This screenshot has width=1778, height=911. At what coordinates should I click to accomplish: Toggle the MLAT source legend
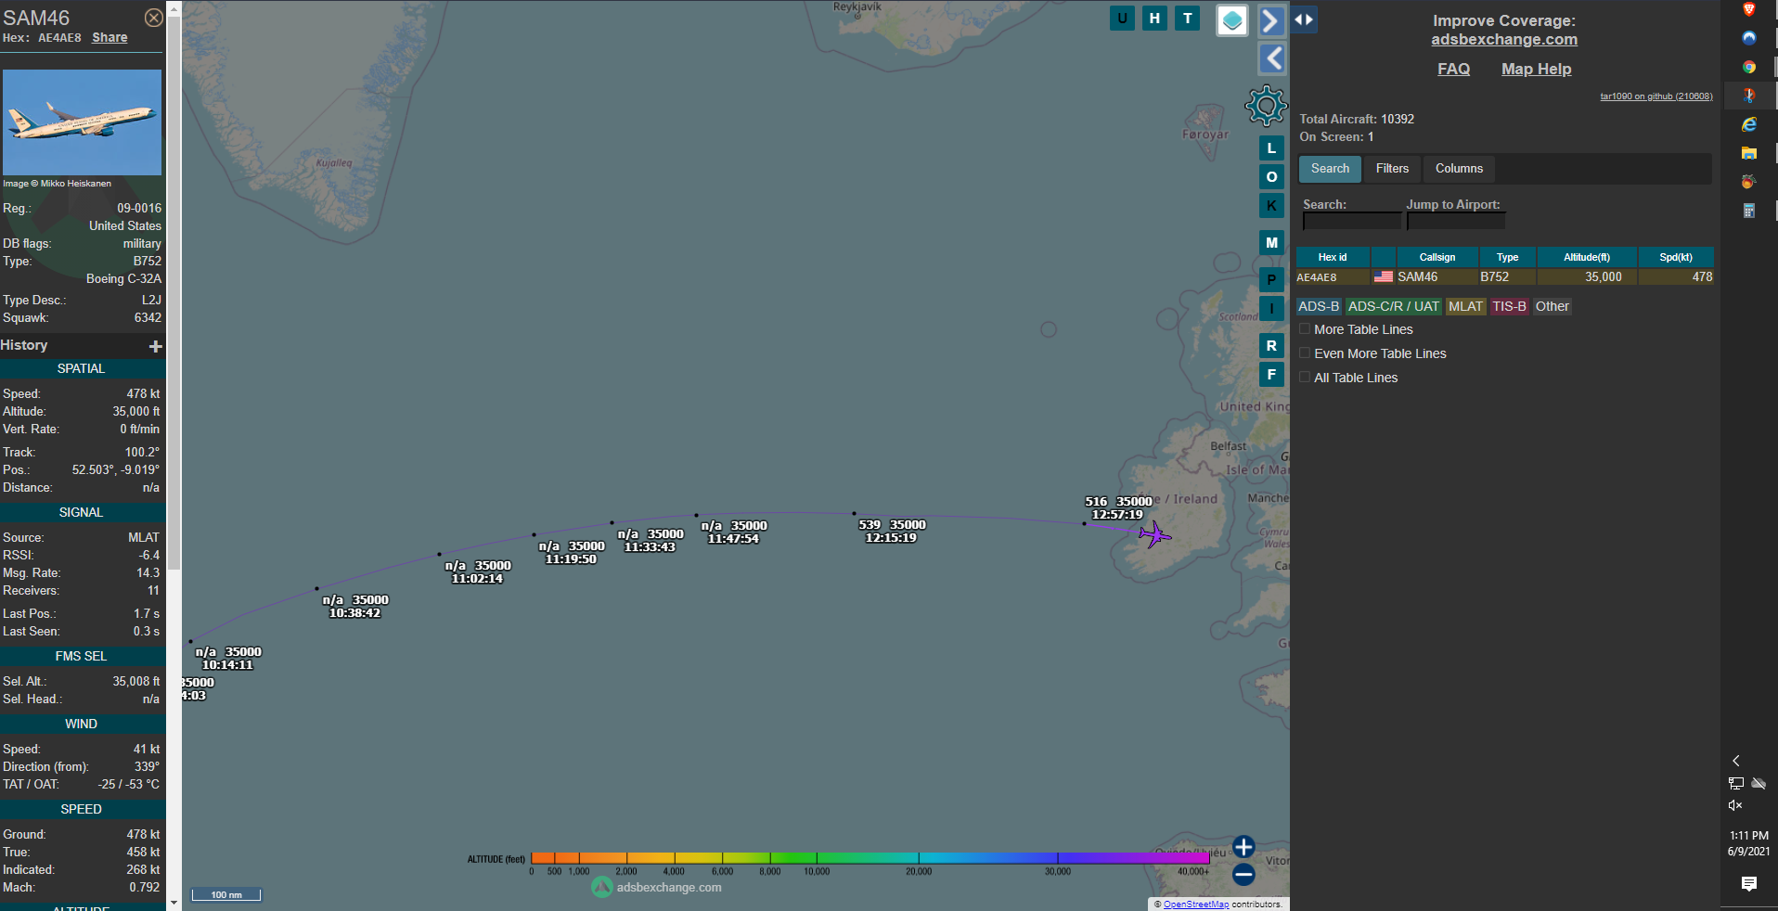[x=1465, y=306]
